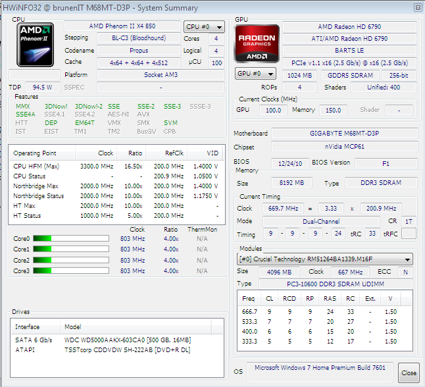This screenshot has width=425, height=387.
Task: Click the 8192 MB memory size field
Action: tap(291, 183)
